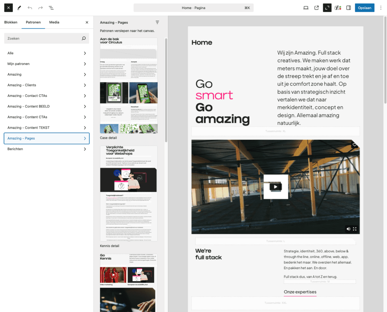Click the editor canvas vertical scrollbar
The image size is (387, 312).
pyautogui.click(x=385, y=60)
